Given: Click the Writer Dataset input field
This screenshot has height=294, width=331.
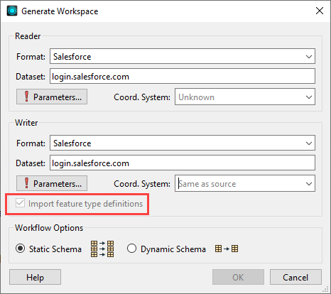Looking at the screenshot, I should coord(183,163).
